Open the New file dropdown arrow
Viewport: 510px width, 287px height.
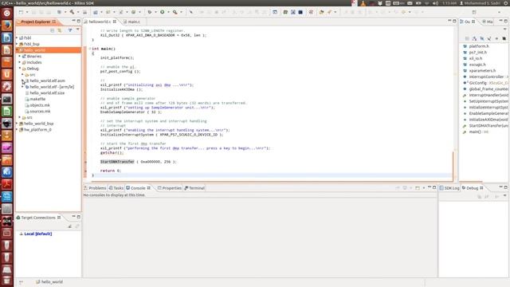pos(26,12)
